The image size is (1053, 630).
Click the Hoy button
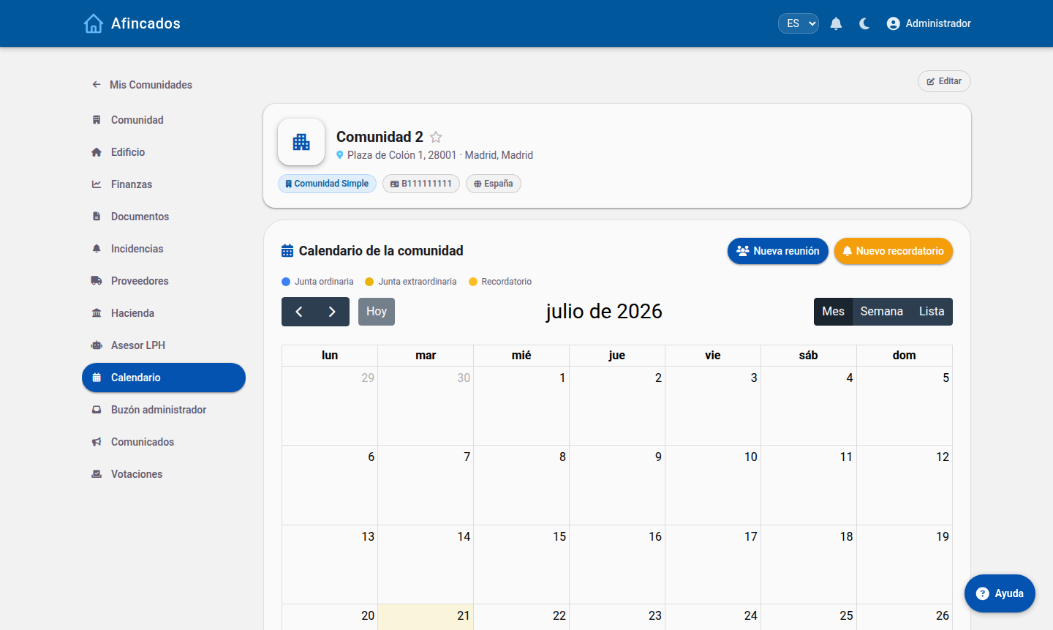point(377,312)
